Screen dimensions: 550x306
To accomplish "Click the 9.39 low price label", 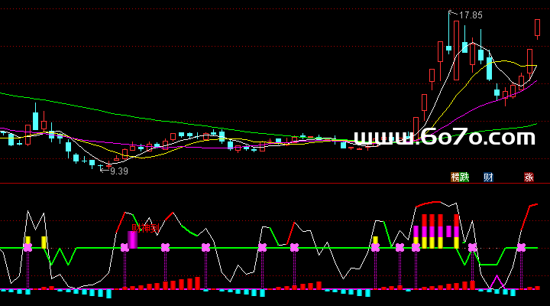I will (x=118, y=171).
